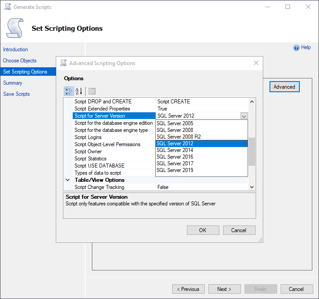Proceed with the Next button
The width and height of the screenshot is (319, 299).
click(224, 289)
